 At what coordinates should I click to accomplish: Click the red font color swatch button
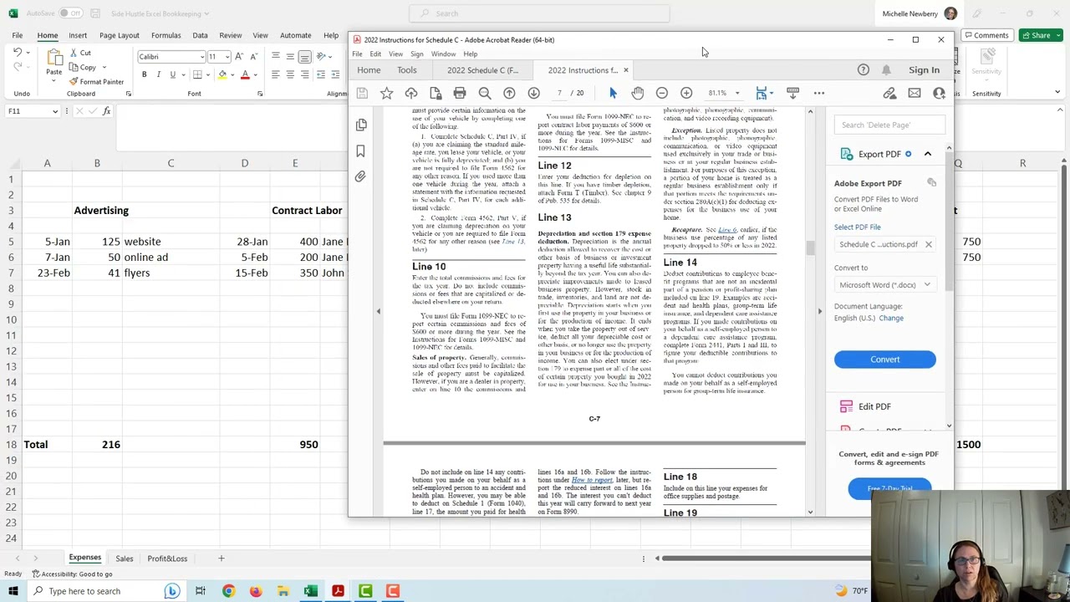pyautogui.click(x=245, y=74)
